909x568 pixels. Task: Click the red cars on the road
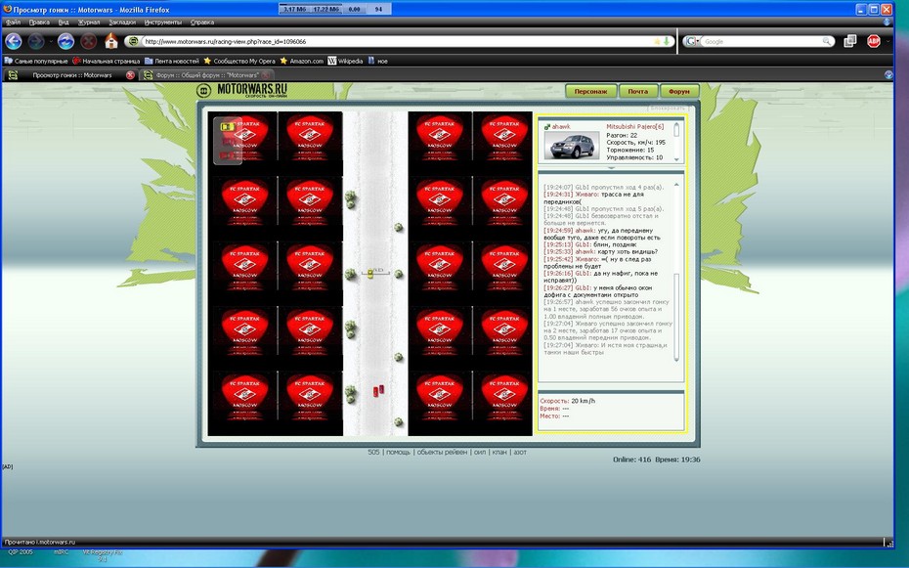click(x=378, y=391)
